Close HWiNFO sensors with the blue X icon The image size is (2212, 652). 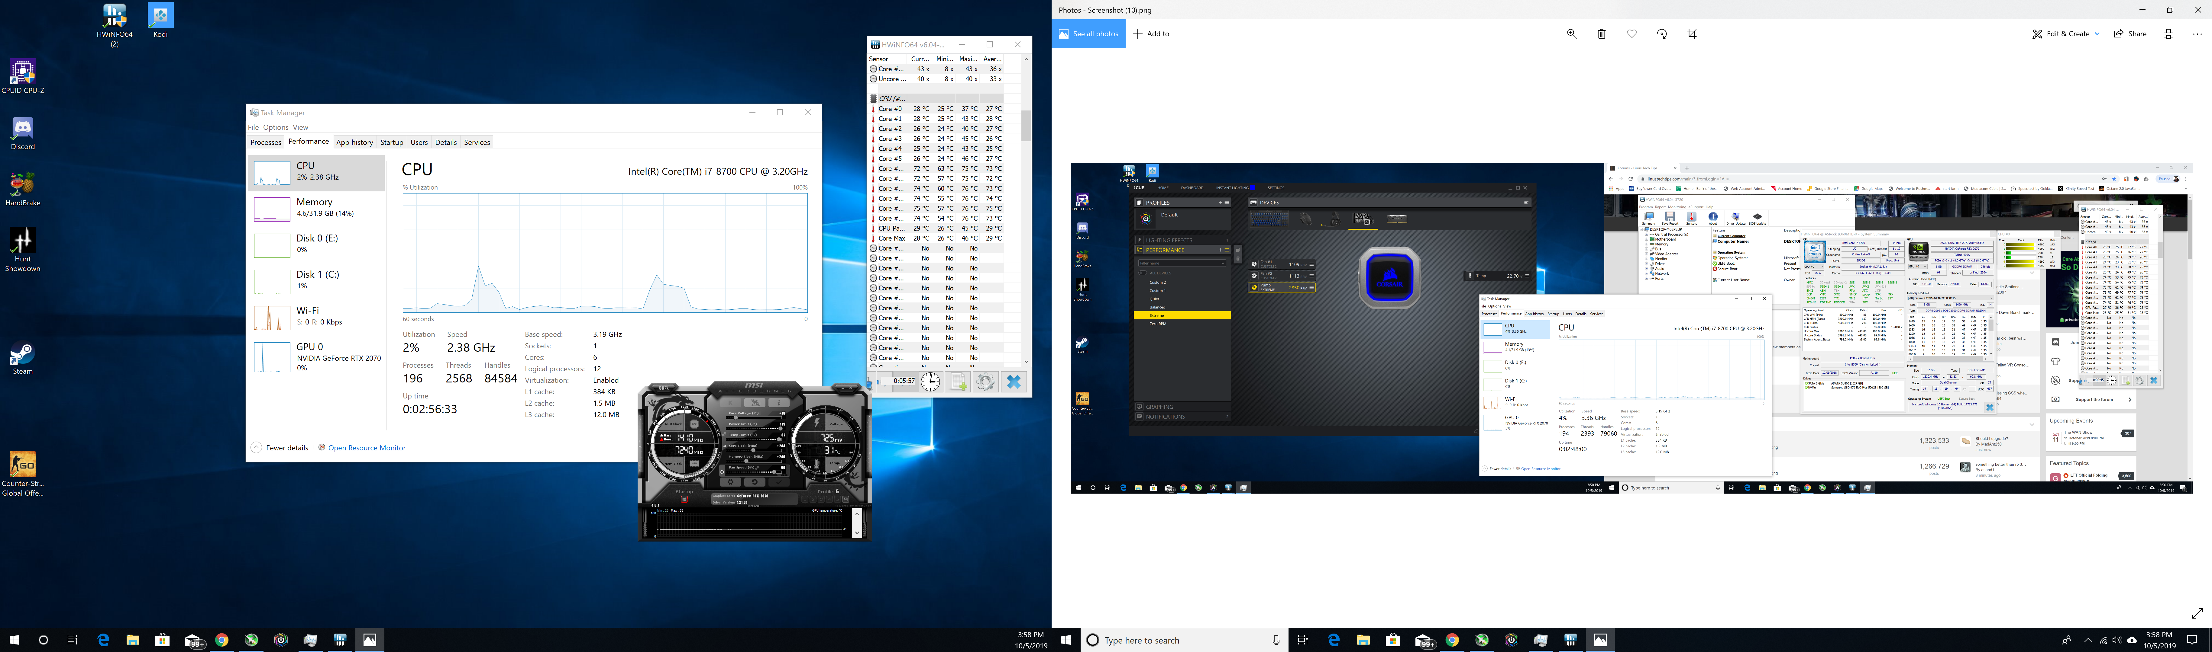[x=1014, y=382]
